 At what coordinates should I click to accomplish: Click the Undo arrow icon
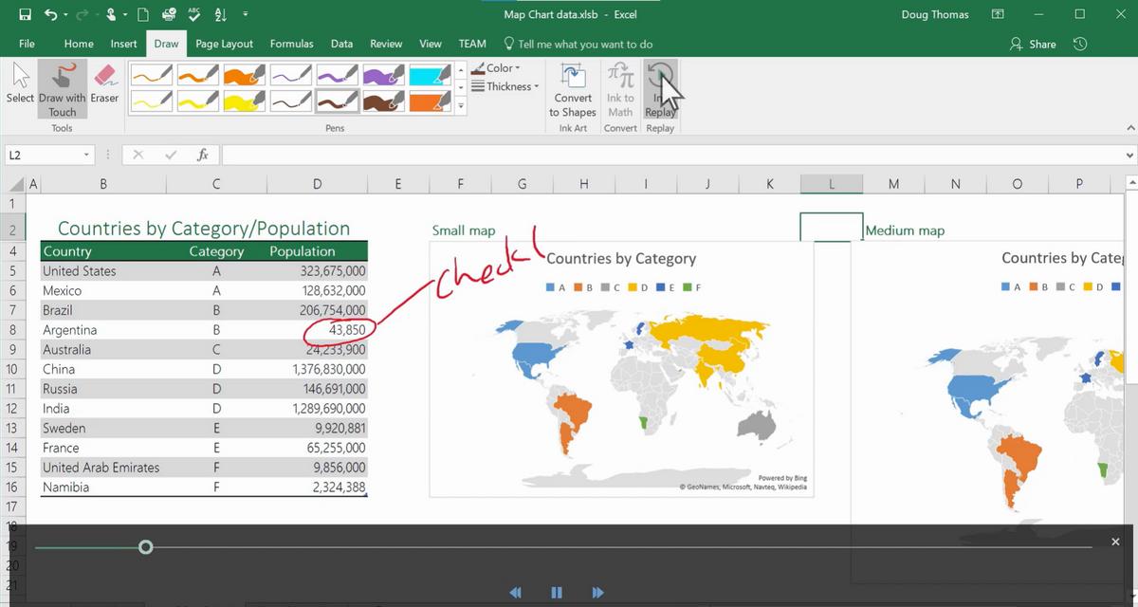(x=52, y=15)
